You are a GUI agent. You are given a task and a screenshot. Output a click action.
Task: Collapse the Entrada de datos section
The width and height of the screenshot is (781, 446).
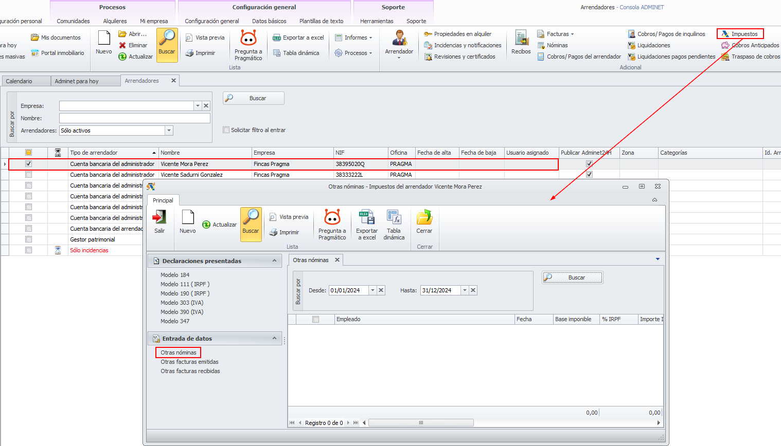click(x=275, y=339)
